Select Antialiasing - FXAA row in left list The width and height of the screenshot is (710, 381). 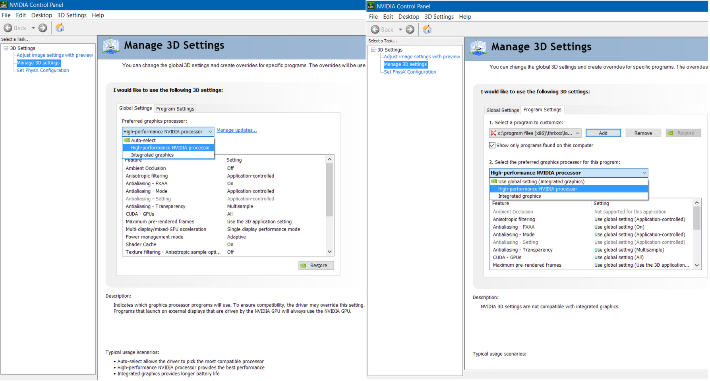224,184
